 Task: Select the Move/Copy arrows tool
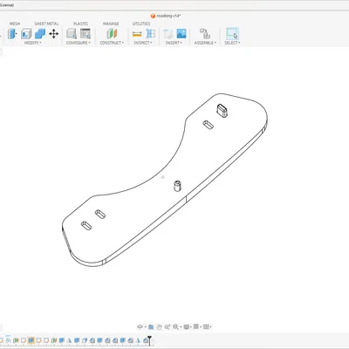coord(53,34)
